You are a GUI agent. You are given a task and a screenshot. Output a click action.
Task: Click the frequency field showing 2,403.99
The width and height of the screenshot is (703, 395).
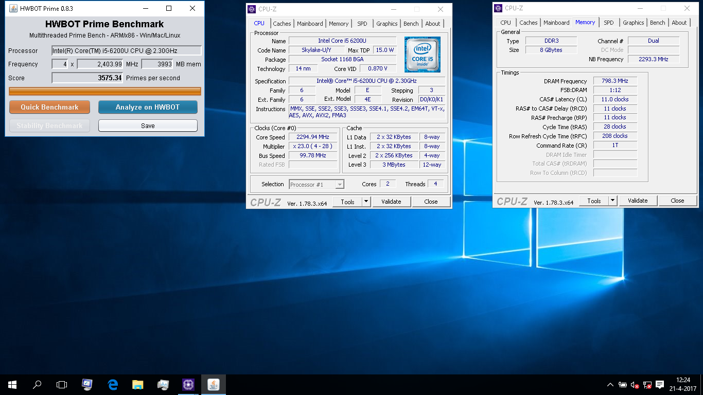100,64
